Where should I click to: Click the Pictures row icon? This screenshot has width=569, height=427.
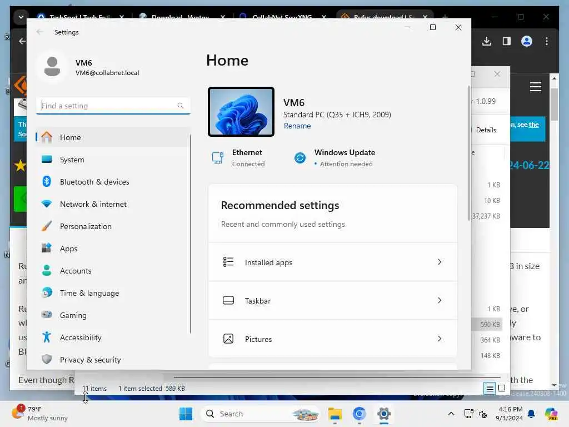[x=228, y=339]
